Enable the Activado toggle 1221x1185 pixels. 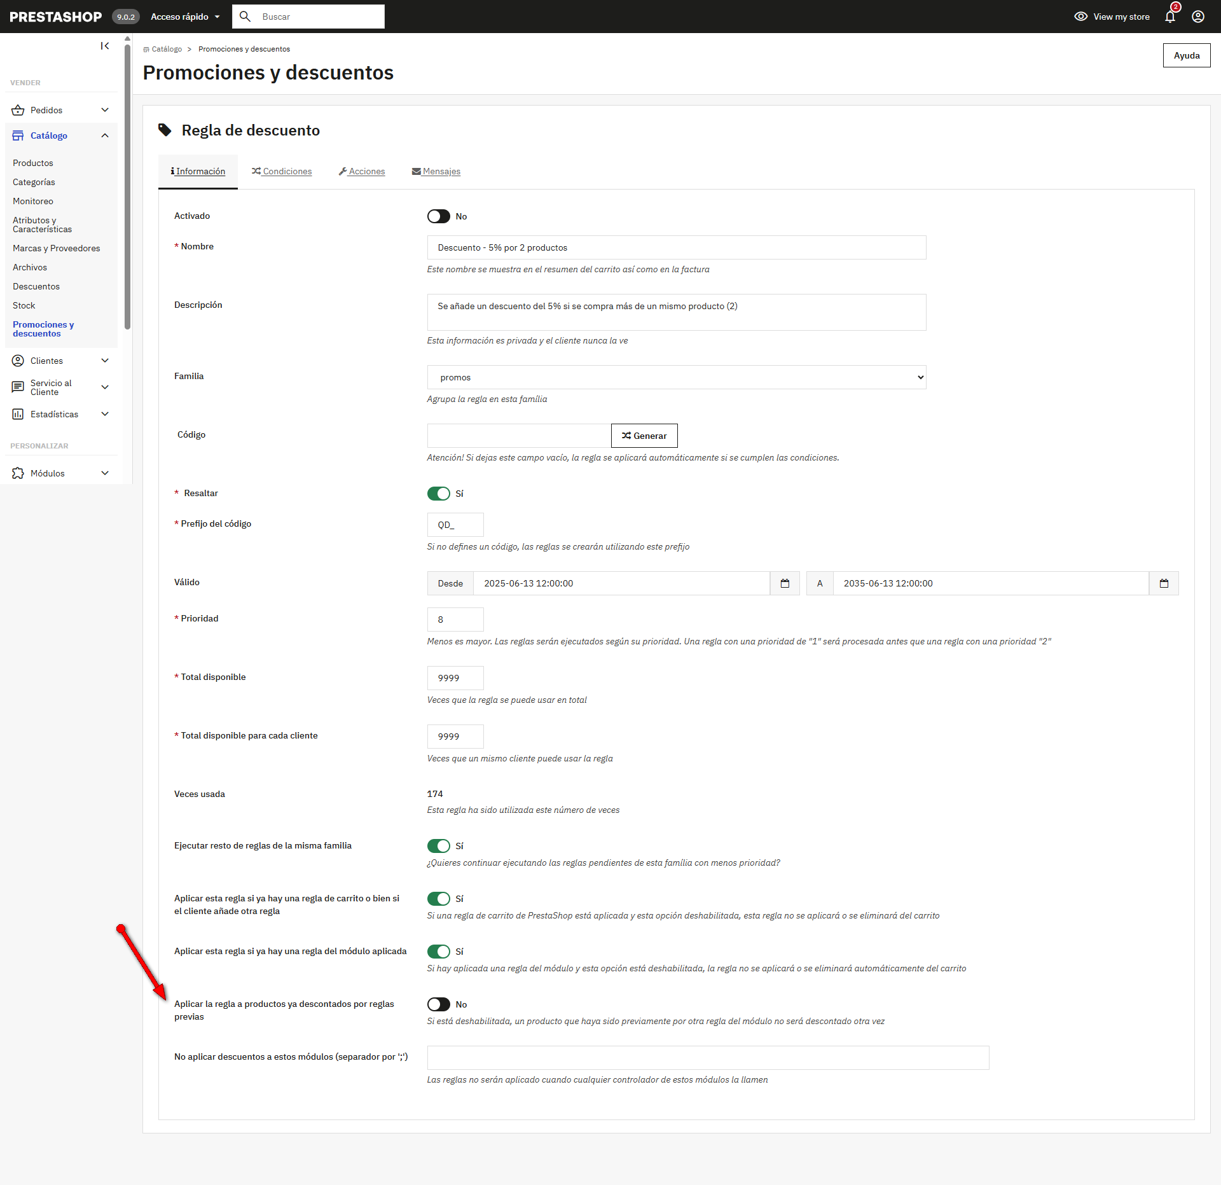[x=438, y=216]
